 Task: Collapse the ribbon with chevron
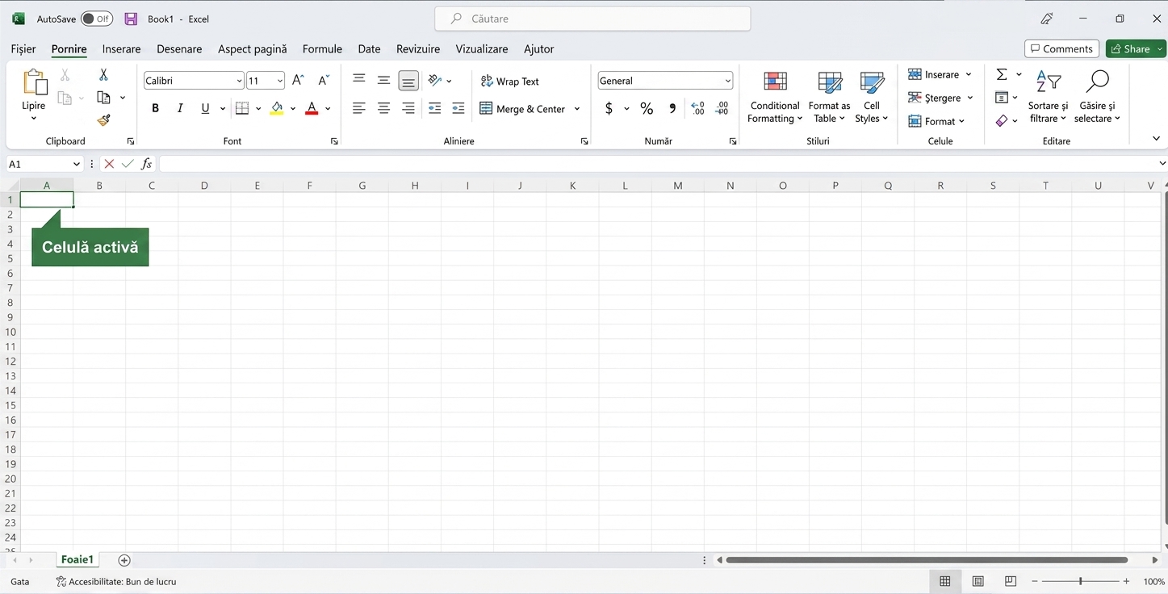tap(1157, 139)
